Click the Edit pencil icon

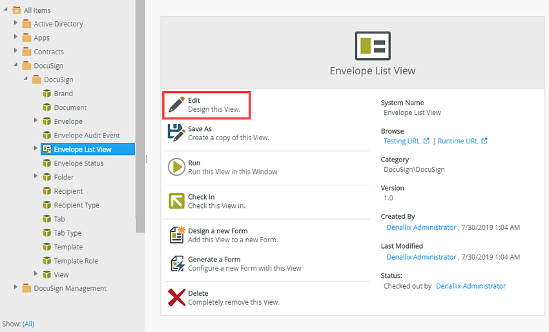tap(176, 105)
